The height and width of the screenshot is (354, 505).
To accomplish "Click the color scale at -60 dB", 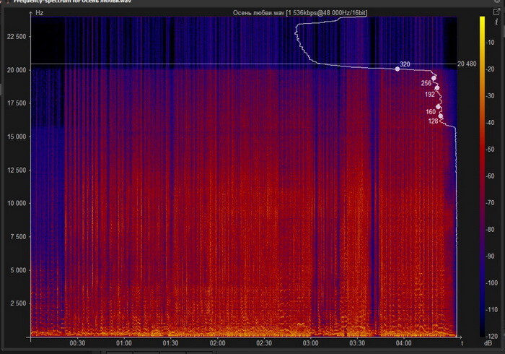I will 482,176.
